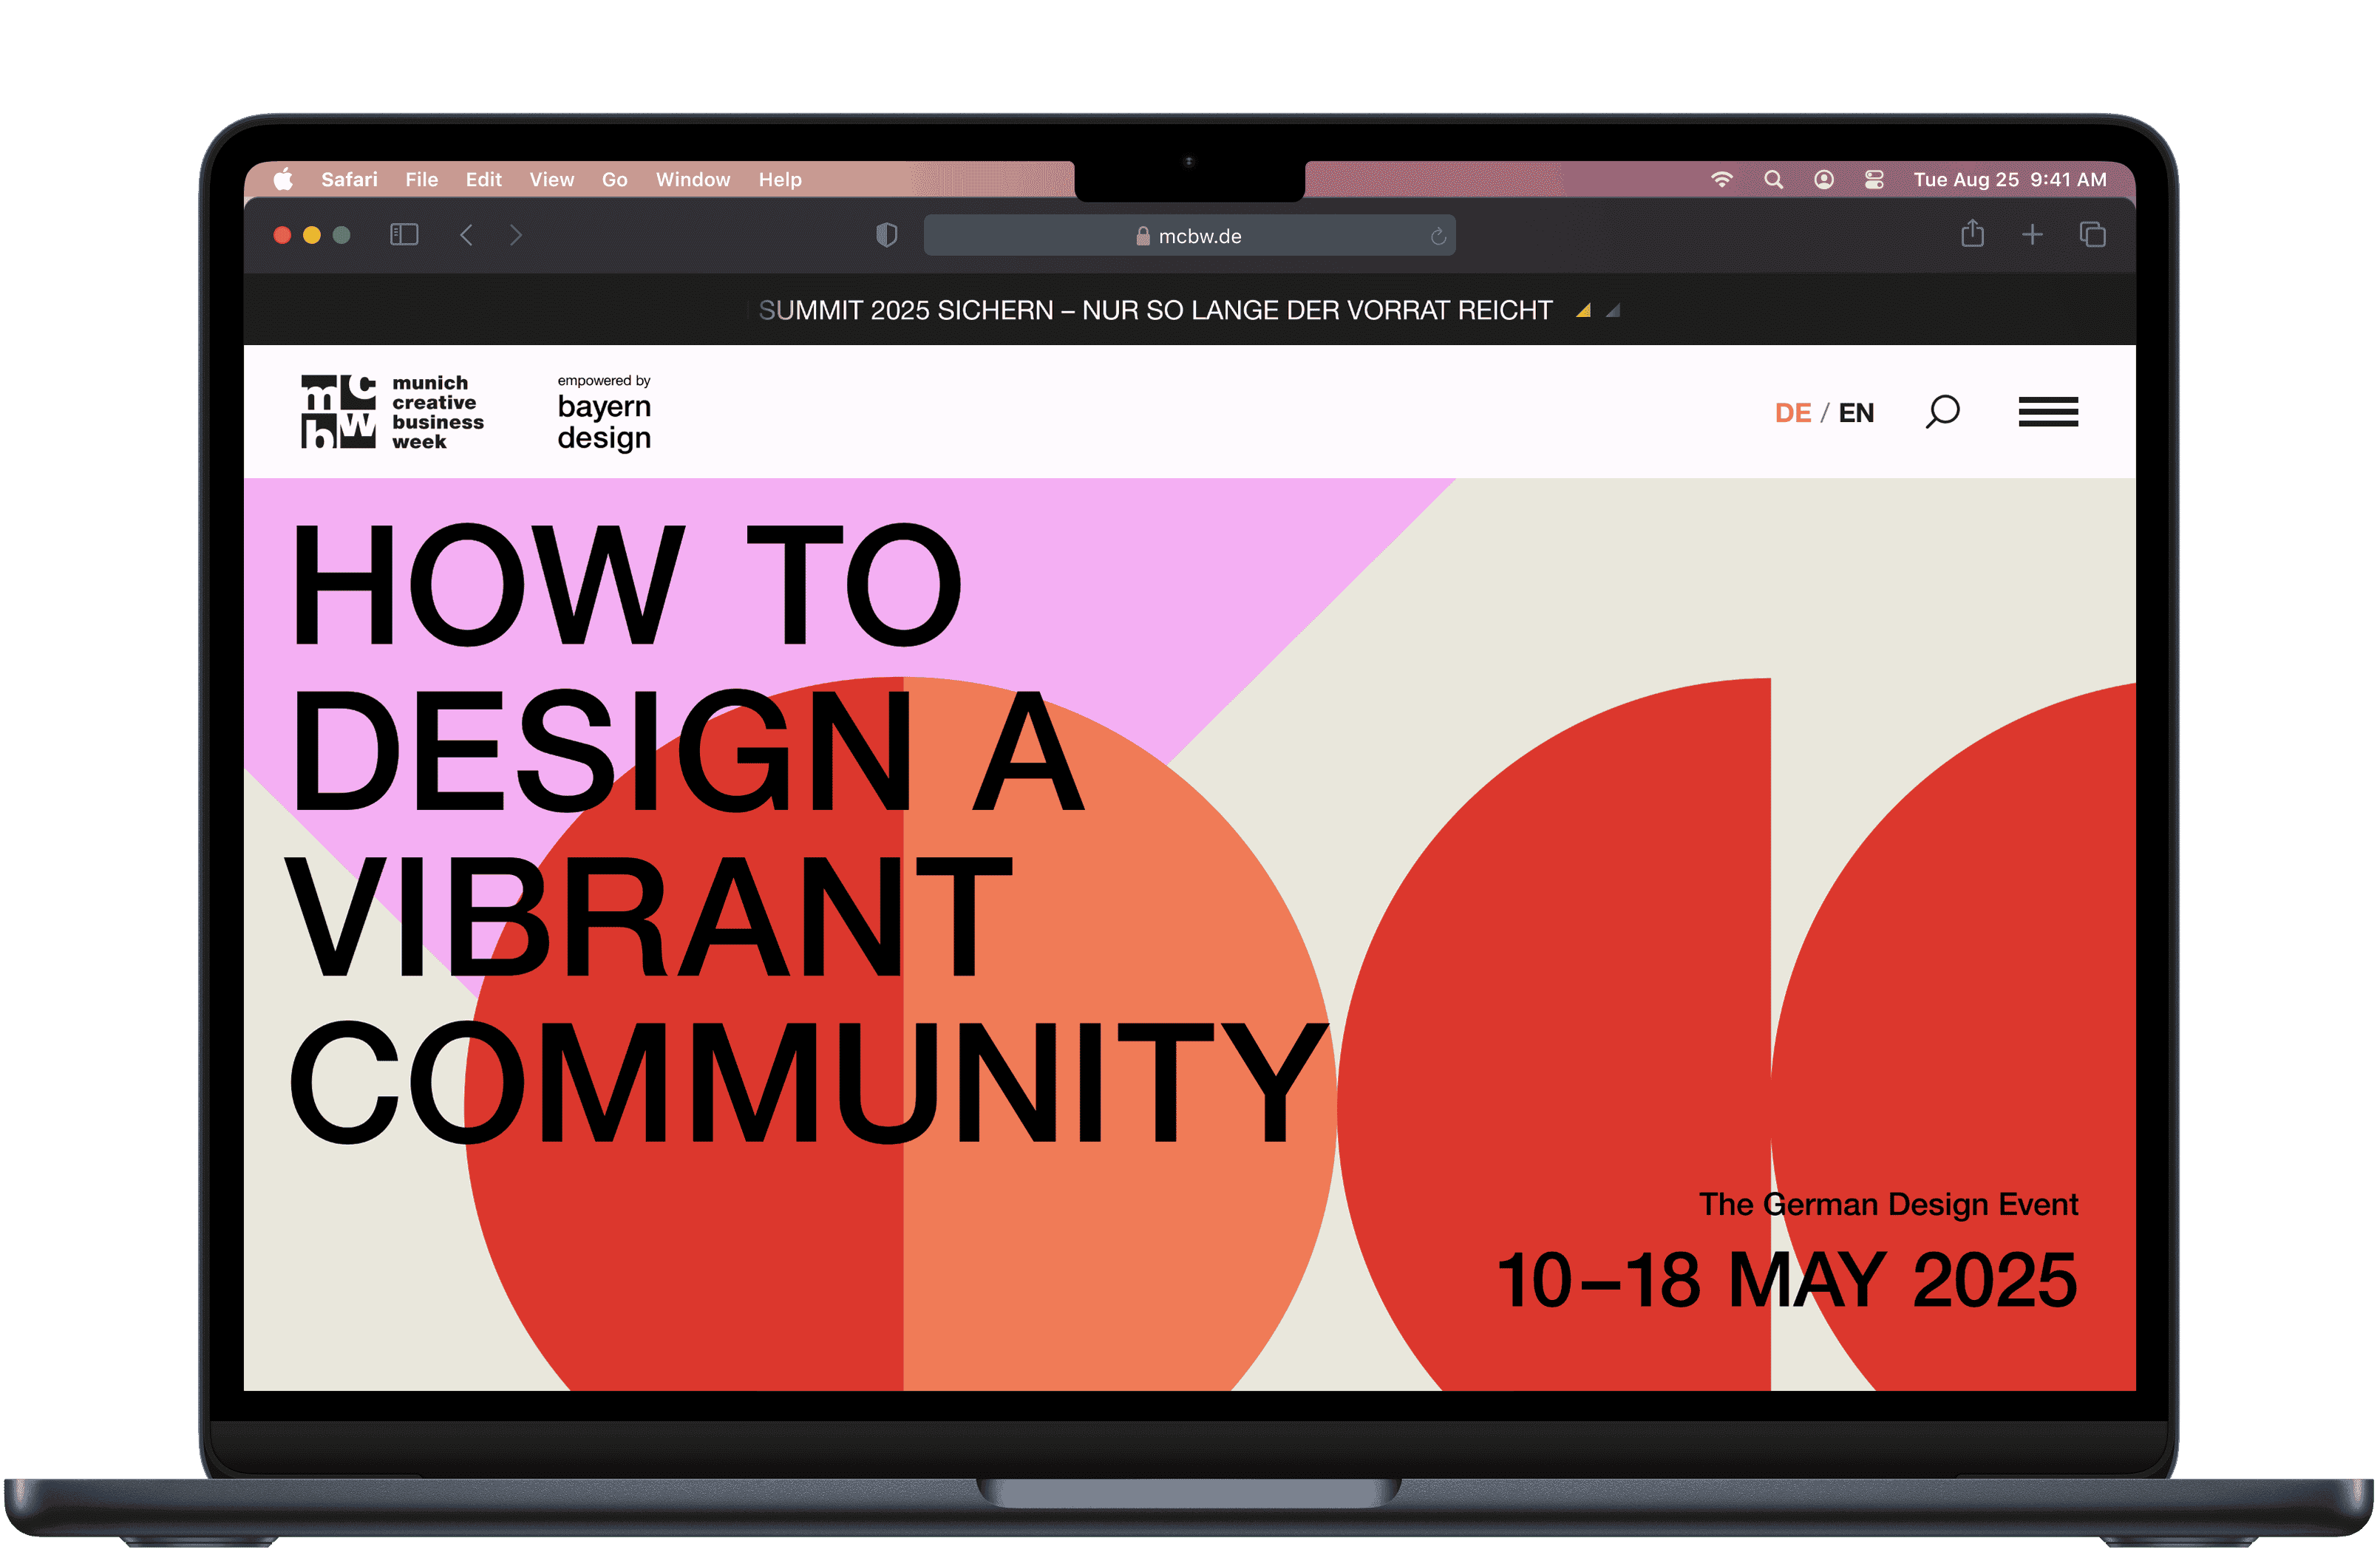The image size is (2380, 1552).
Task: Open the Wi-Fi status menu
Action: (x=1722, y=179)
